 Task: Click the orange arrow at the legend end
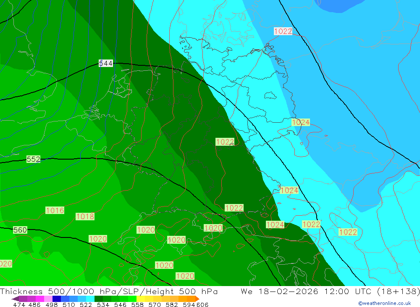pyautogui.click(x=197, y=299)
